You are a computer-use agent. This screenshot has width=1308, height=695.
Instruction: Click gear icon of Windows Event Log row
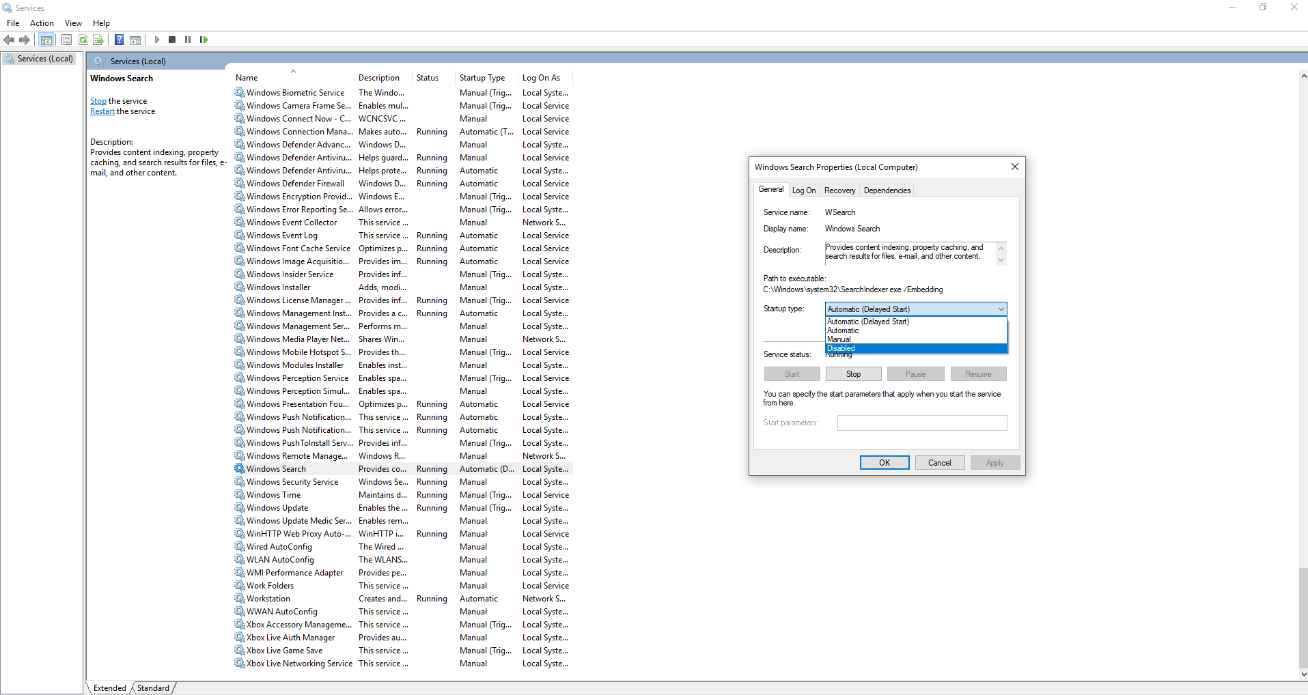tap(239, 235)
